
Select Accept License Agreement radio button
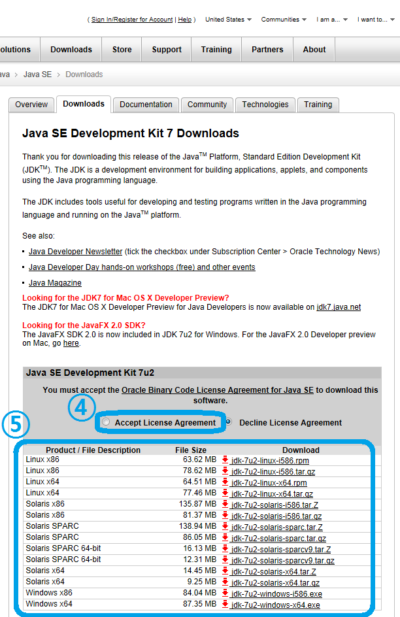click(106, 422)
